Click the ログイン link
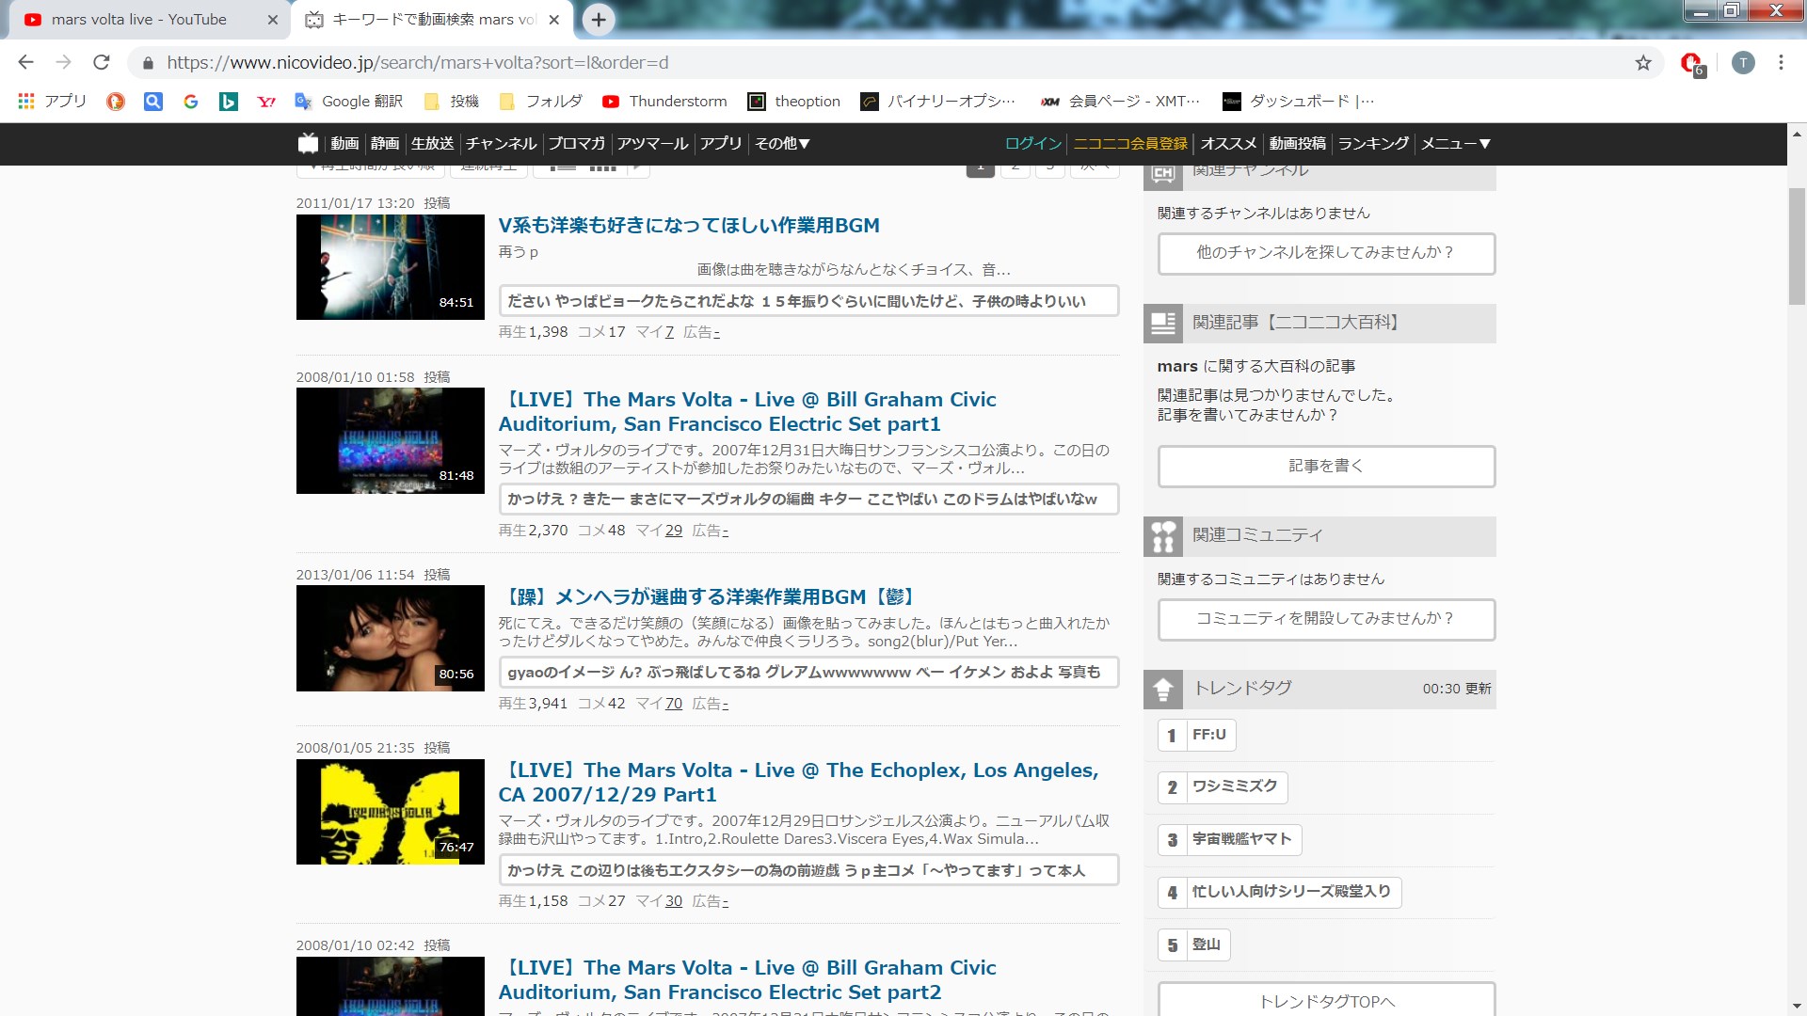The image size is (1807, 1016). pos(1033,144)
